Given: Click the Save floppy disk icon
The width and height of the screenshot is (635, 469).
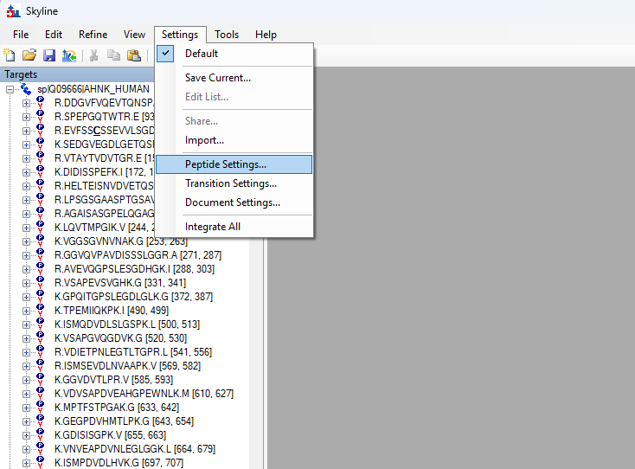Looking at the screenshot, I should click(48, 55).
